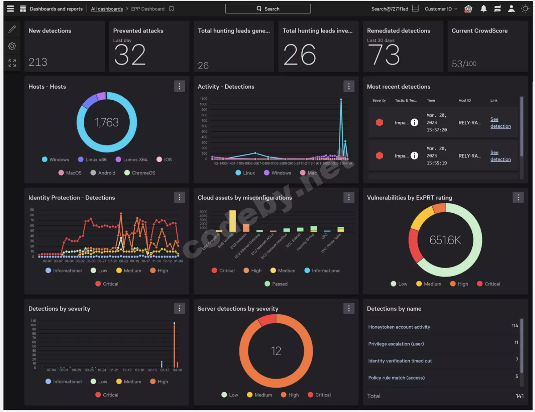
Task: Click the fullscreen expand icon in the sidebar
Action: point(12,63)
